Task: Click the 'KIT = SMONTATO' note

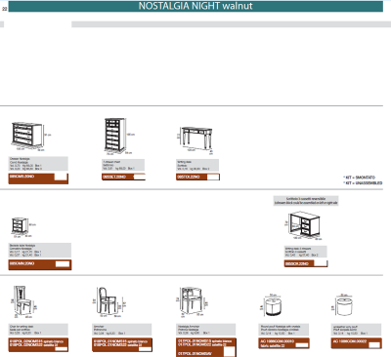Action: pyautogui.click(x=360, y=178)
